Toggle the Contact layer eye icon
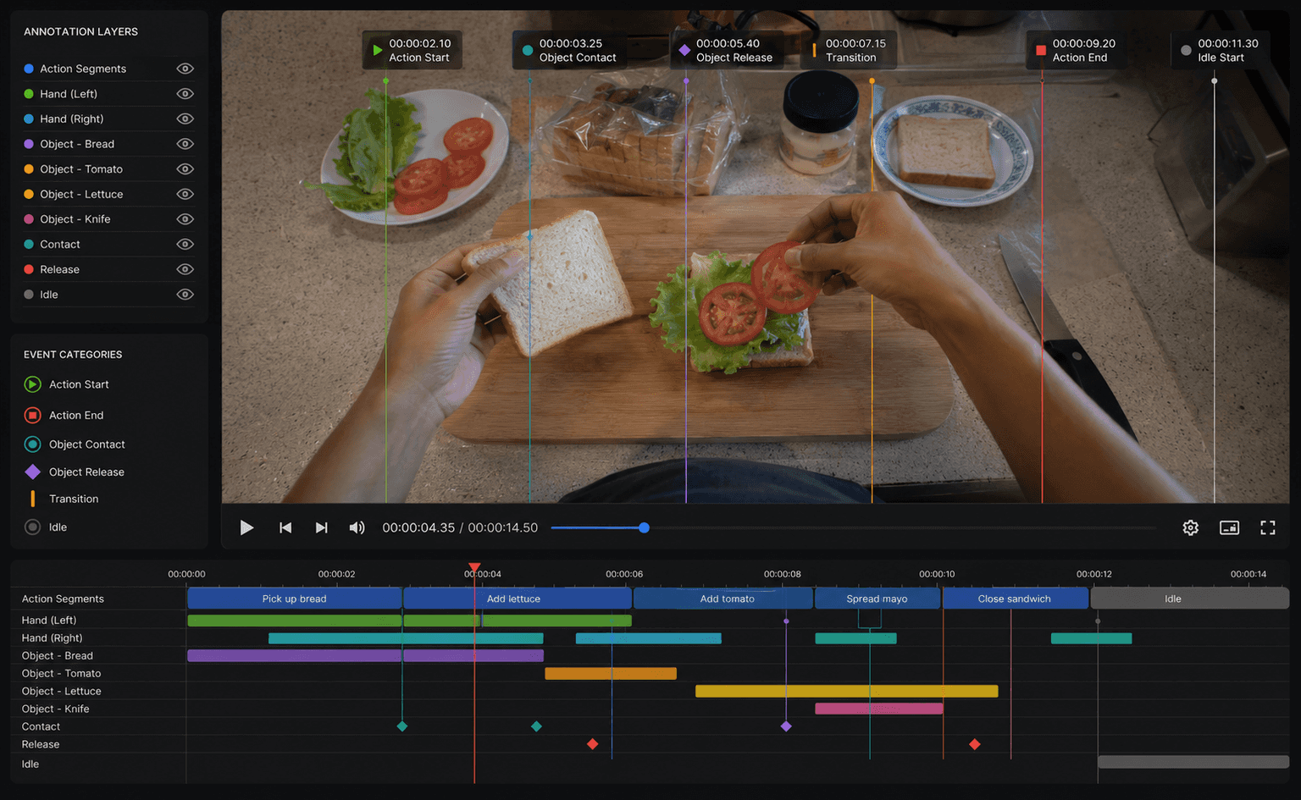Screen dimensions: 1301x800 click(185, 244)
